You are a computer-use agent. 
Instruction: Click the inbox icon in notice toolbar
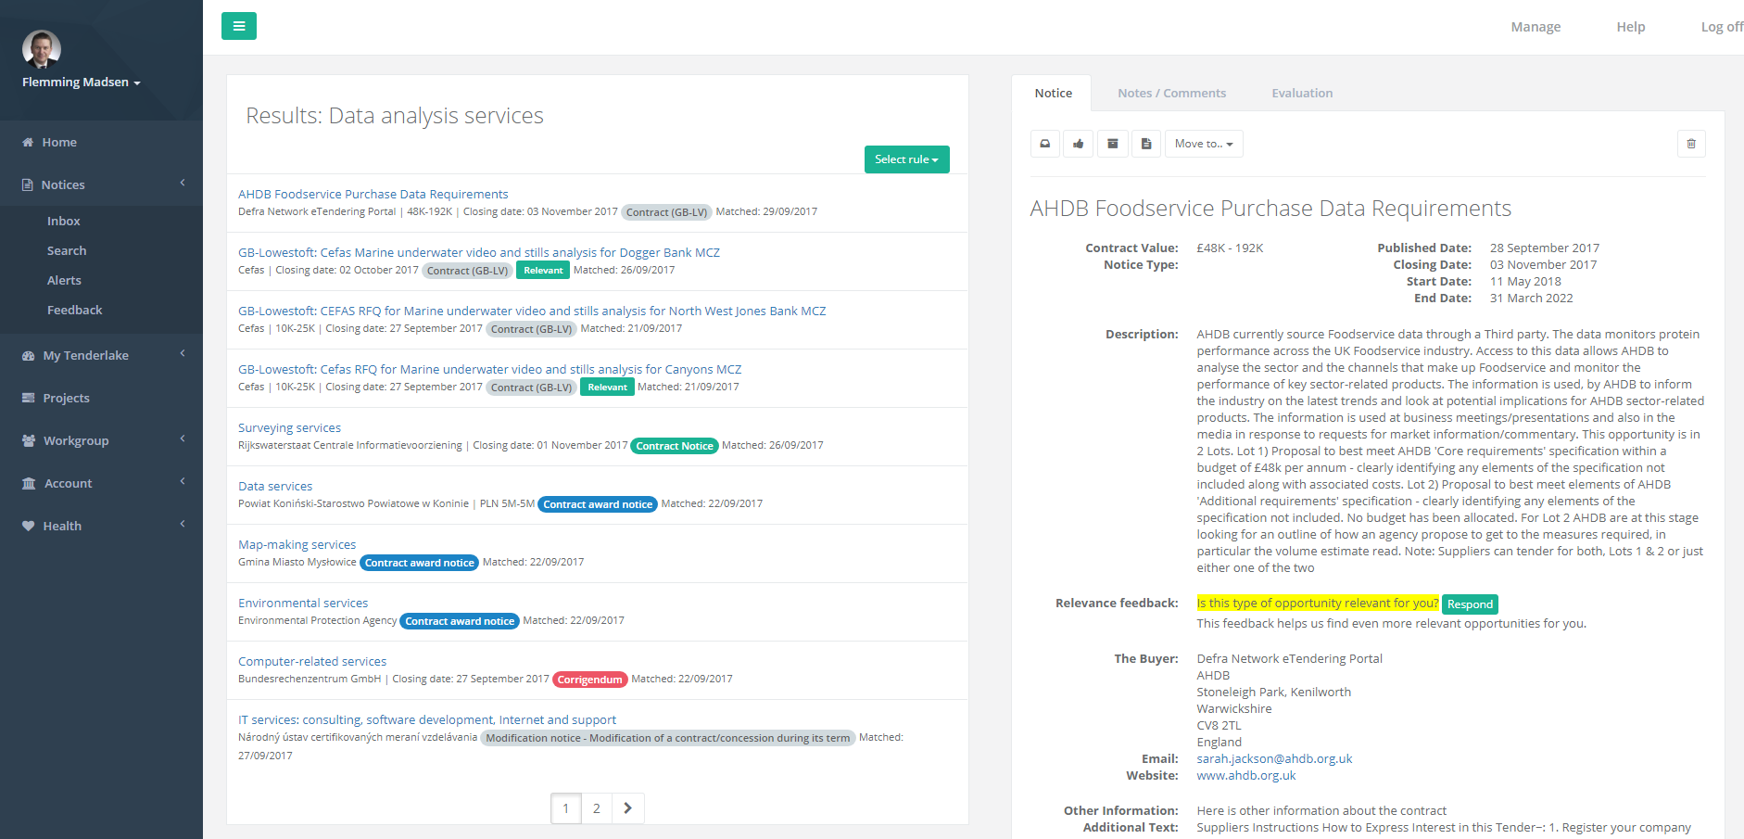1045,144
